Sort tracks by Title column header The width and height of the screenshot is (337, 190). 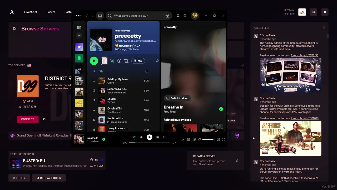(101, 71)
